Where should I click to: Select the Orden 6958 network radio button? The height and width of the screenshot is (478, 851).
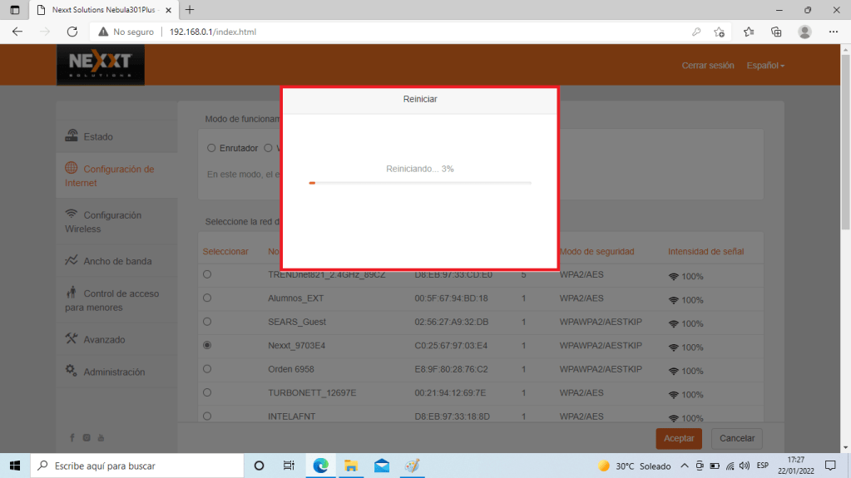[207, 368]
